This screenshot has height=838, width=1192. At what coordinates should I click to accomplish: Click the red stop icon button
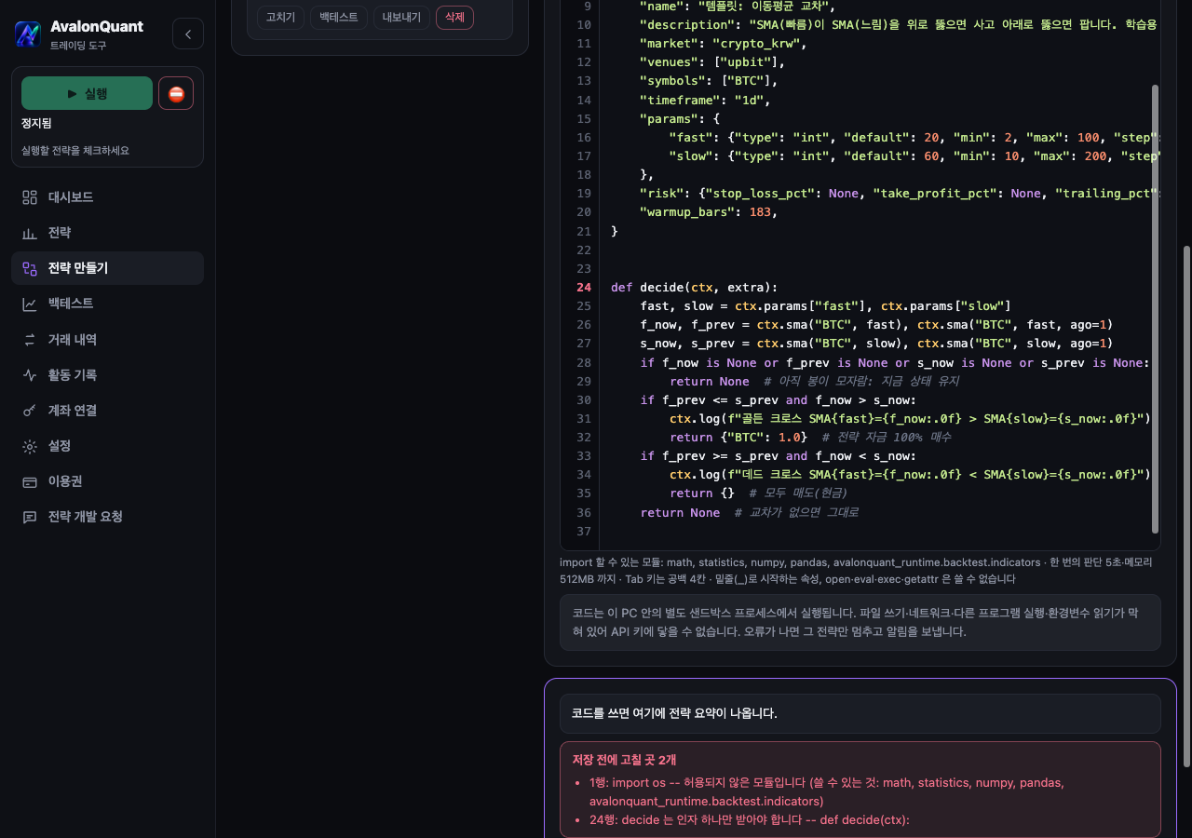coord(176,93)
